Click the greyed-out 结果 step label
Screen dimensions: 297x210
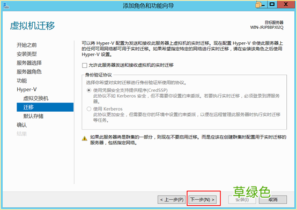pyautogui.click(x=22, y=134)
